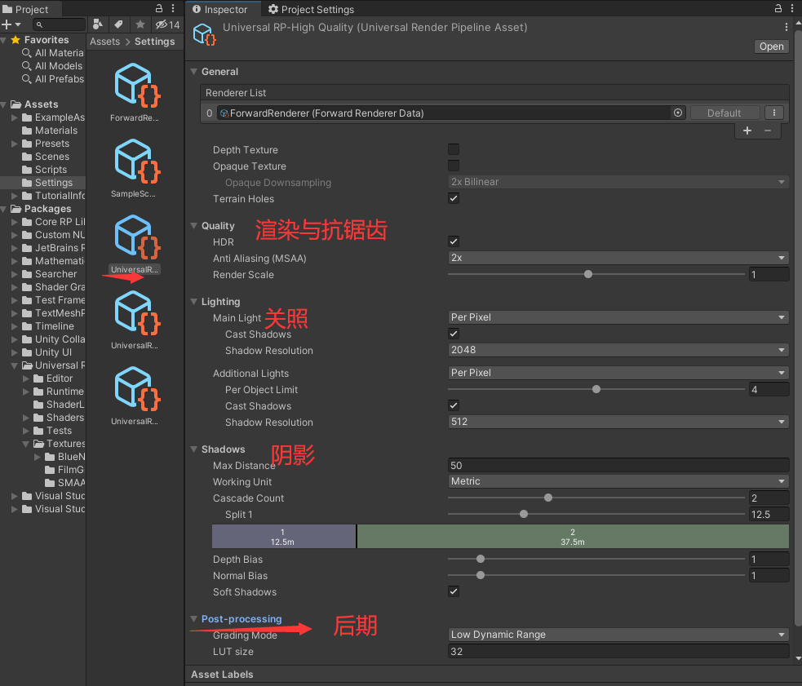Image resolution: width=802 pixels, height=686 pixels.
Task: Select the ForwardRe... asset thumbnail
Action: 135,92
